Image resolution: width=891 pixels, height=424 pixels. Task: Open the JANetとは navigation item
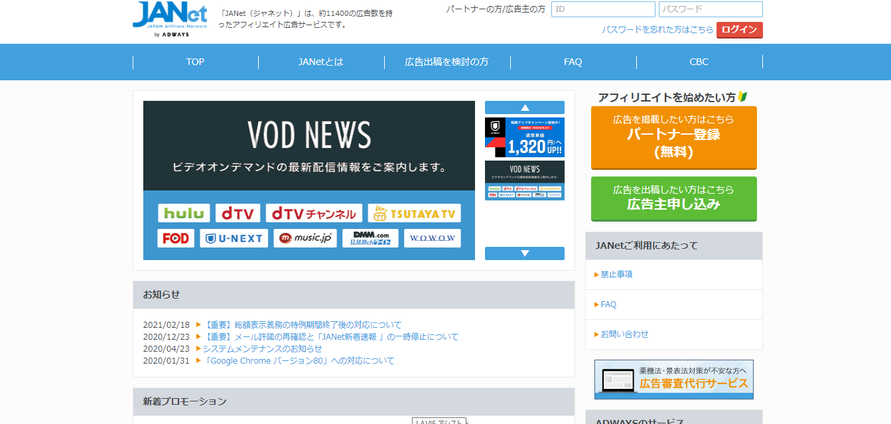point(321,62)
